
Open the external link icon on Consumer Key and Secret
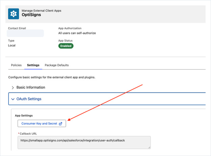pyautogui.click(x=61, y=124)
